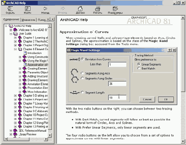Click the tree panel horizontal scrollbar thumb
Image resolution: width=186 pixels, height=145 pixels.
19,139
